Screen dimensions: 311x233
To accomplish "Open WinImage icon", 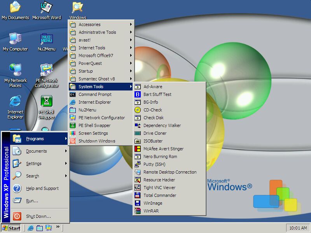I will (138, 203).
